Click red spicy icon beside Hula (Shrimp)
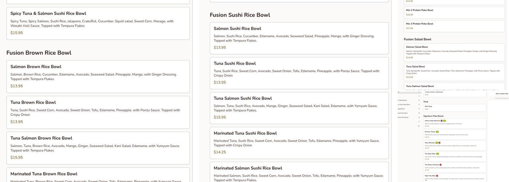Screen dimensions: 509x182 [439, 143]
